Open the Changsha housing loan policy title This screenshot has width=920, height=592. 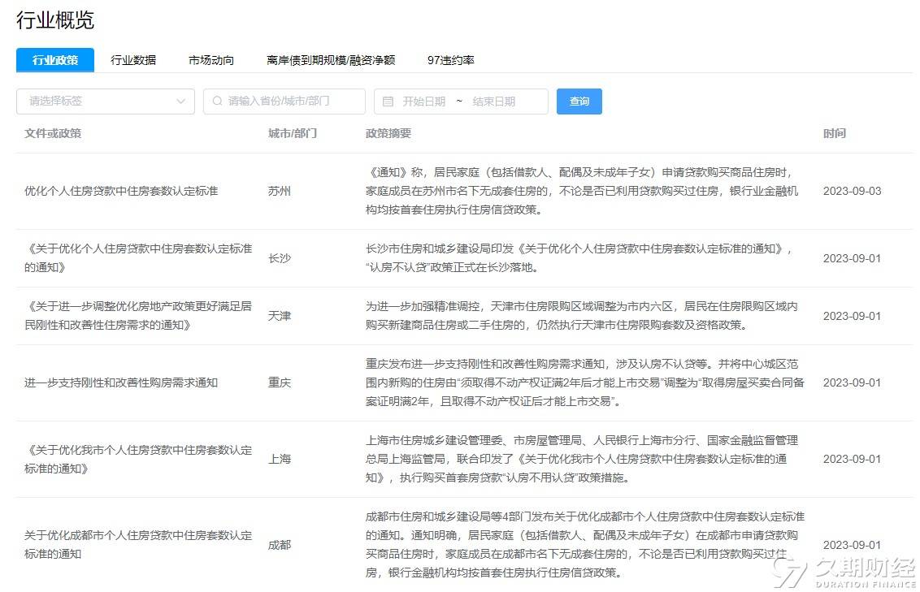coord(138,257)
